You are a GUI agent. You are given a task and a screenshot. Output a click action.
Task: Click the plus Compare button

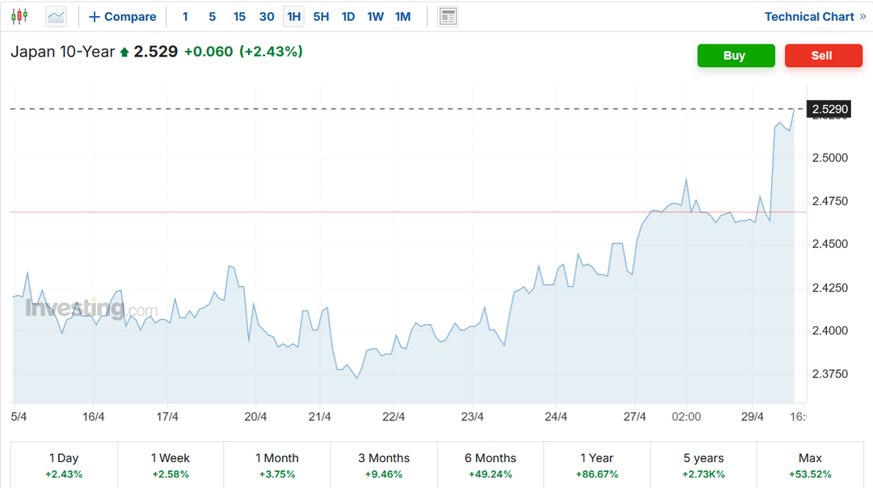pos(123,16)
